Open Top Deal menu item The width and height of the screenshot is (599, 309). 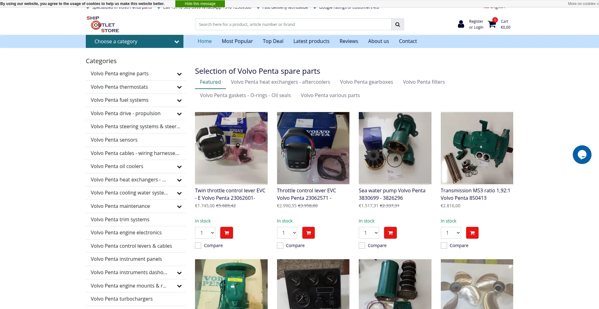273,41
